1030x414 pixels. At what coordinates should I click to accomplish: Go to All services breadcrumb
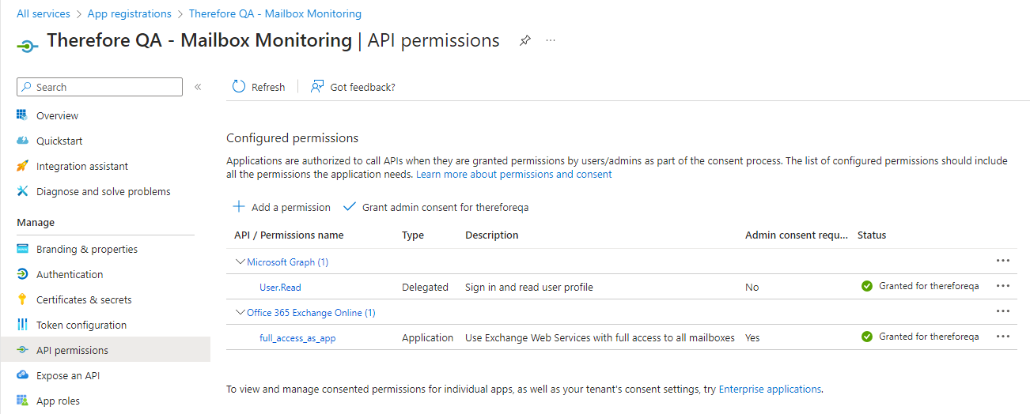click(x=44, y=13)
